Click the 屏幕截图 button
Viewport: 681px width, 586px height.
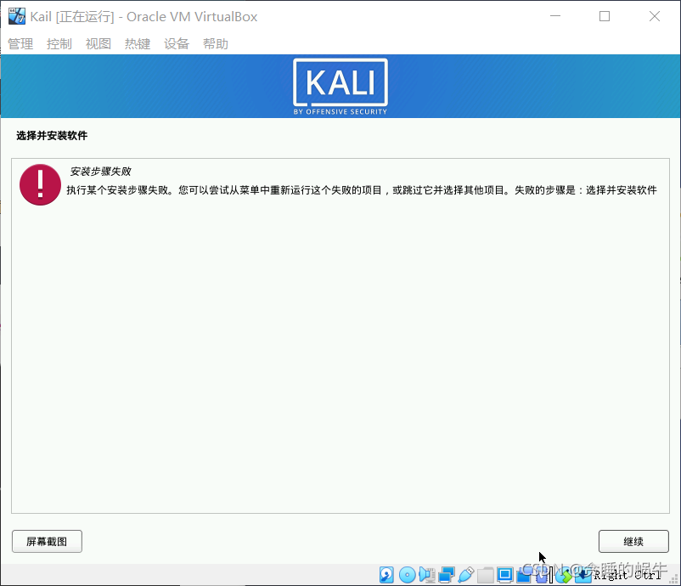click(x=47, y=541)
